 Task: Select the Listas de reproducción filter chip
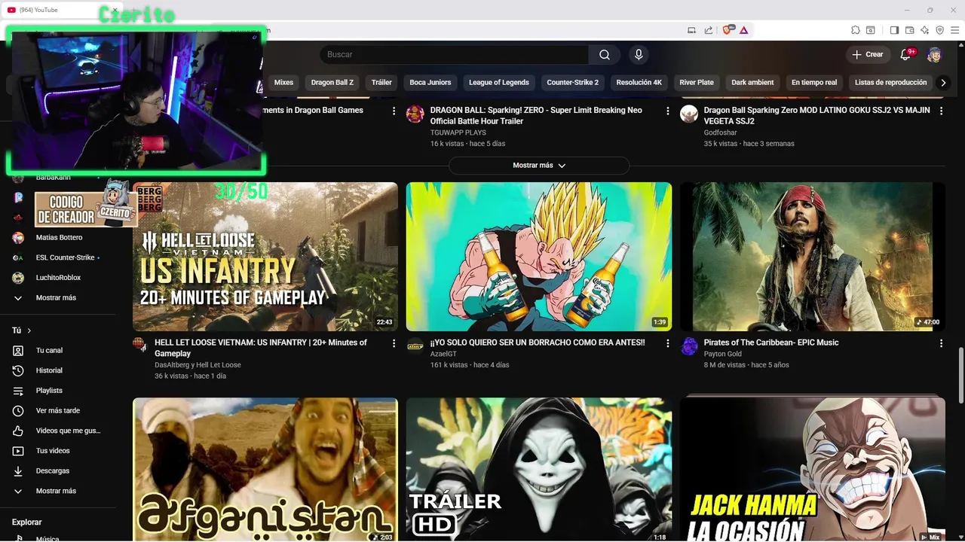[890, 83]
